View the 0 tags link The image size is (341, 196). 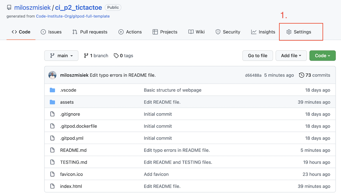coord(123,56)
